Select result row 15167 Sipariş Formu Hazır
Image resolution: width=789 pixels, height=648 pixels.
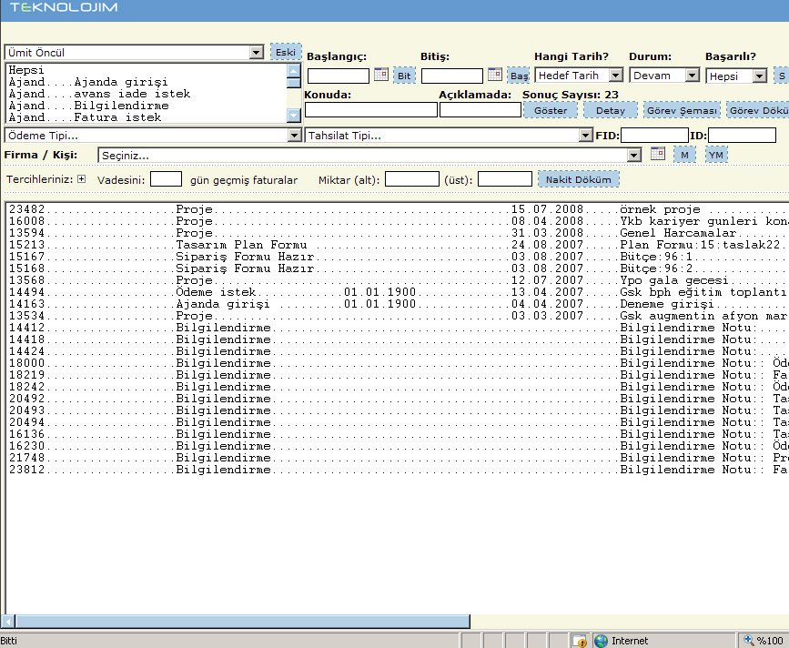click(x=398, y=257)
